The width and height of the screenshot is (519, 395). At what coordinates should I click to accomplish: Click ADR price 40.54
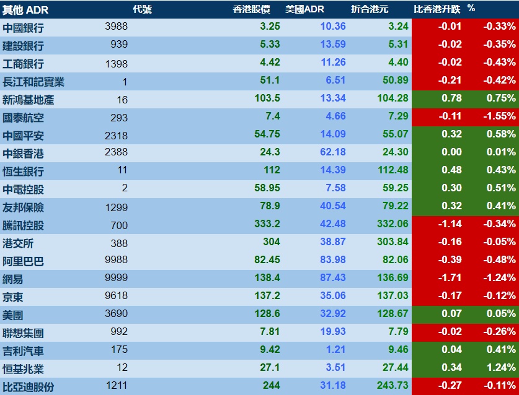pos(333,206)
